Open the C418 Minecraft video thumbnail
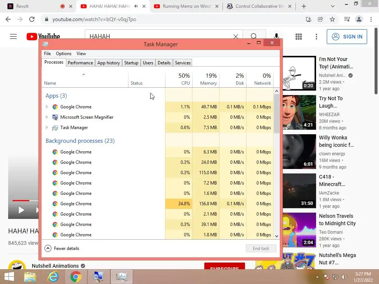The height and width of the screenshot is (284, 379). 299,191
